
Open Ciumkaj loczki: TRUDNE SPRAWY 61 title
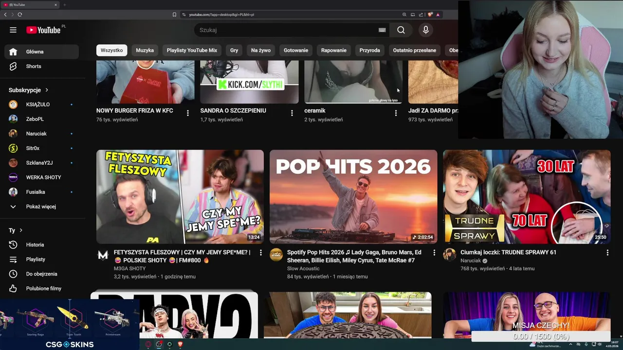pos(508,252)
